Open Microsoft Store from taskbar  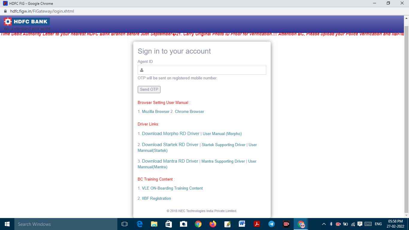[x=169, y=224]
